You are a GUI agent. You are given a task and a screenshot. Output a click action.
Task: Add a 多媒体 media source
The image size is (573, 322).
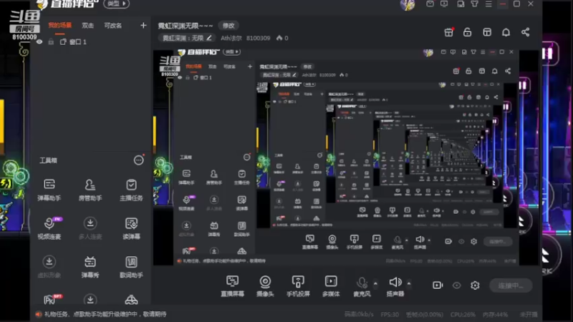coord(331,286)
